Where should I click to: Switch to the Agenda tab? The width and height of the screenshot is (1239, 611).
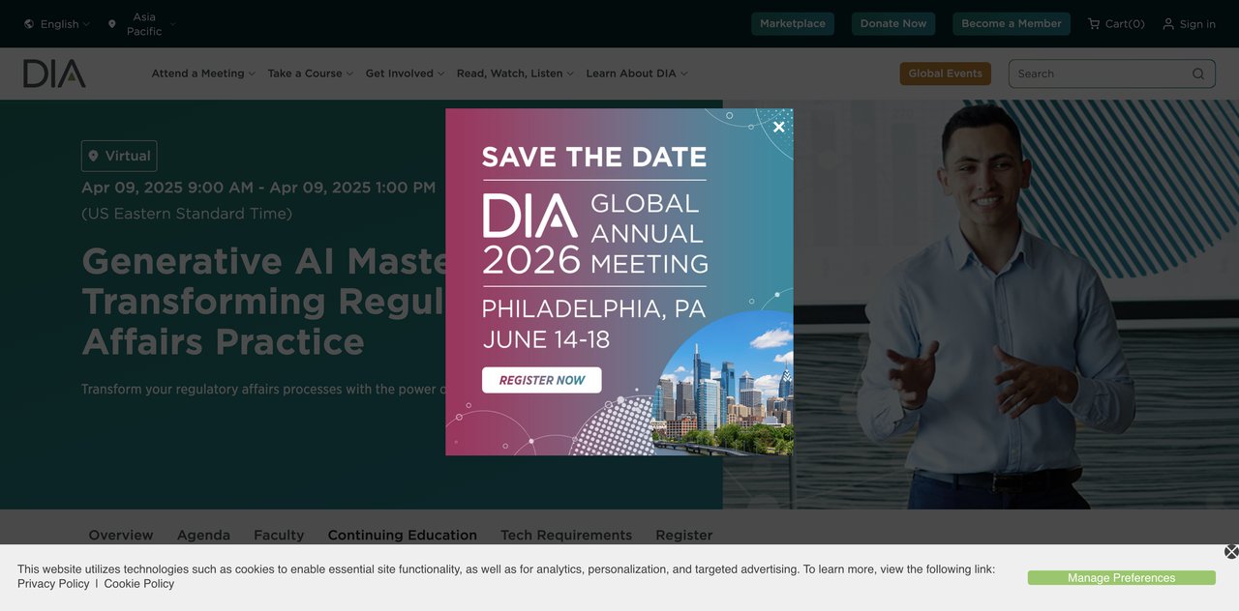tap(203, 535)
